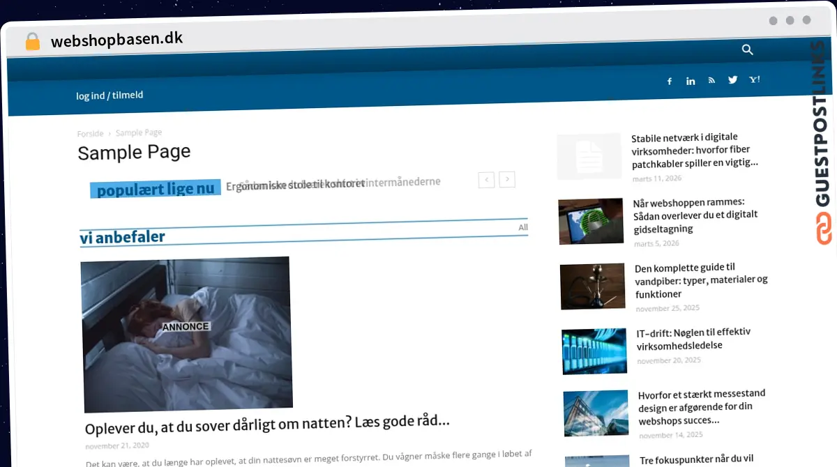Click the webshopbasen.dk address text

[x=116, y=40]
